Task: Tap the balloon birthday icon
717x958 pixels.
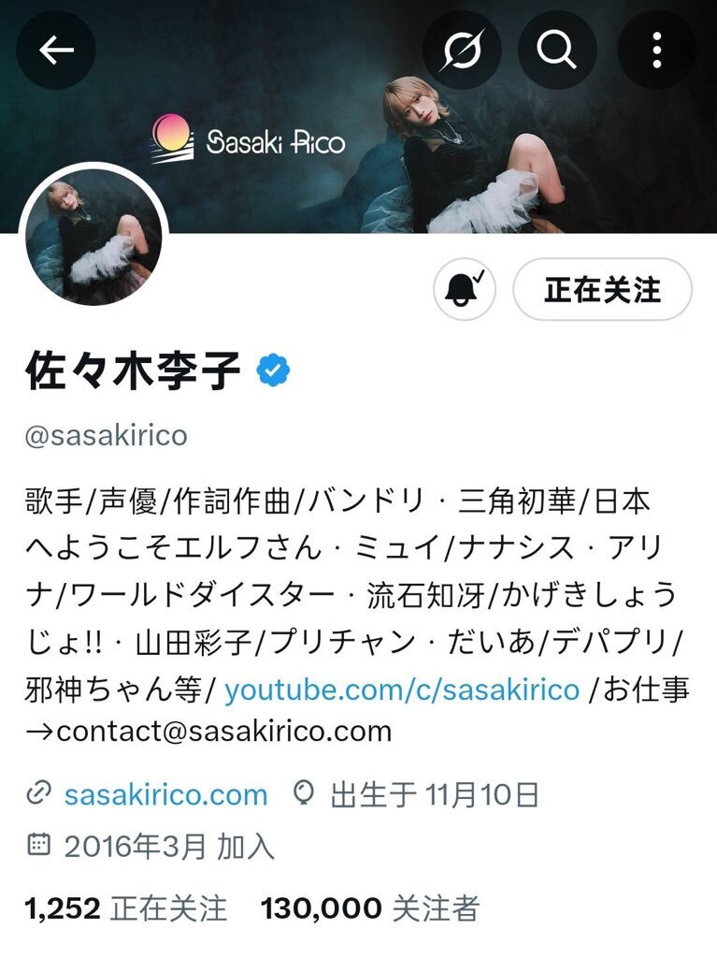Action: [304, 793]
